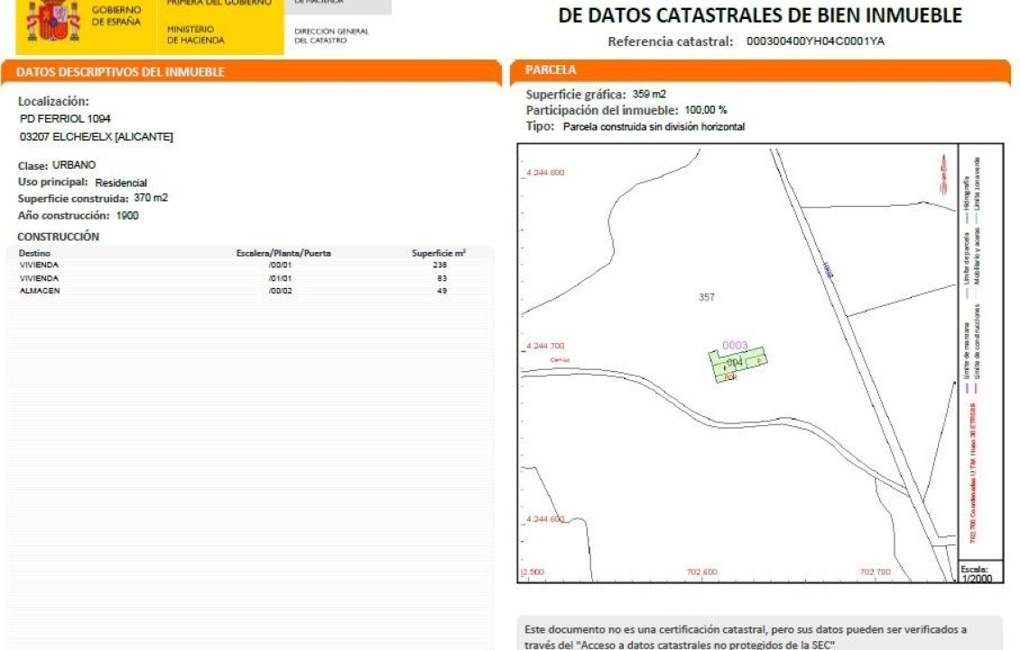Click 'DIRECCIÓN GENERAL DEL CATASTRO' heading
The width and height of the screenshot is (1020, 650).
pyautogui.click(x=331, y=36)
